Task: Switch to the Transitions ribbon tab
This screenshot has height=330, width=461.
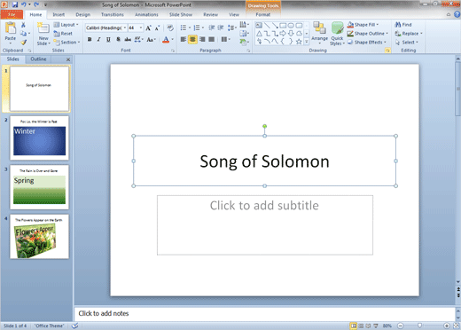Action: 113,14
